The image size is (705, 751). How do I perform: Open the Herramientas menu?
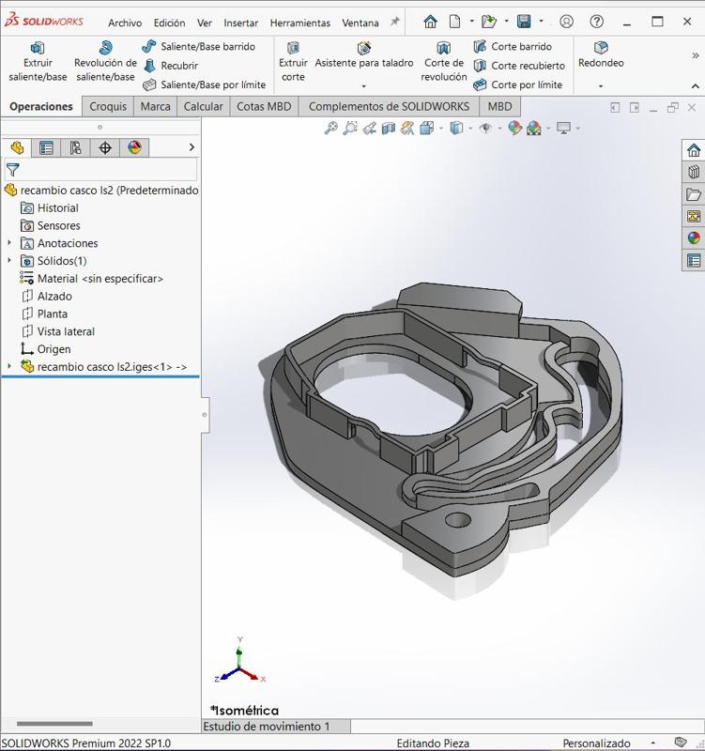pos(299,23)
